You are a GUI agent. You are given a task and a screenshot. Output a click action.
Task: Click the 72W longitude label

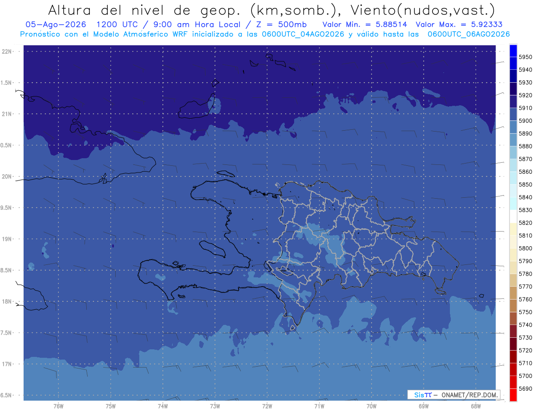267,406
